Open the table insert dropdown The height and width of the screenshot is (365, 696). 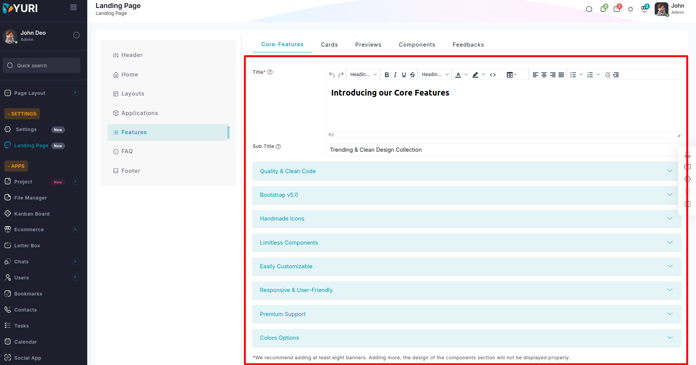point(512,75)
